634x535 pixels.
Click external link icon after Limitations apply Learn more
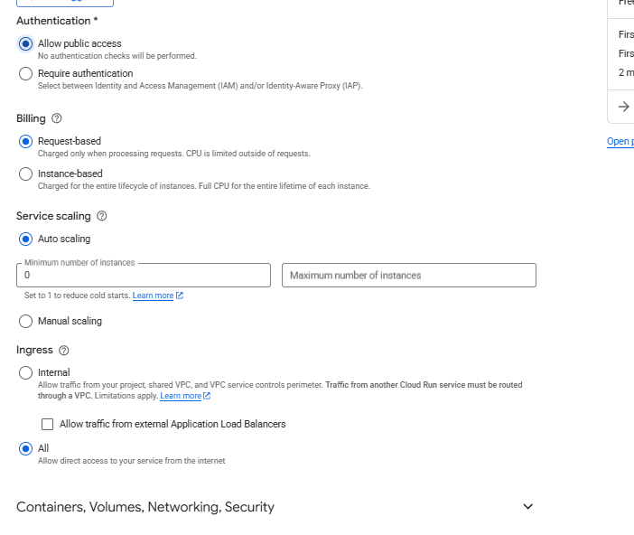pyautogui.click(x=208, y=396)
